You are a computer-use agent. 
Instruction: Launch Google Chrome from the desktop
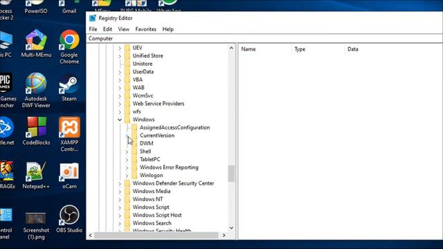coord(69,46)
